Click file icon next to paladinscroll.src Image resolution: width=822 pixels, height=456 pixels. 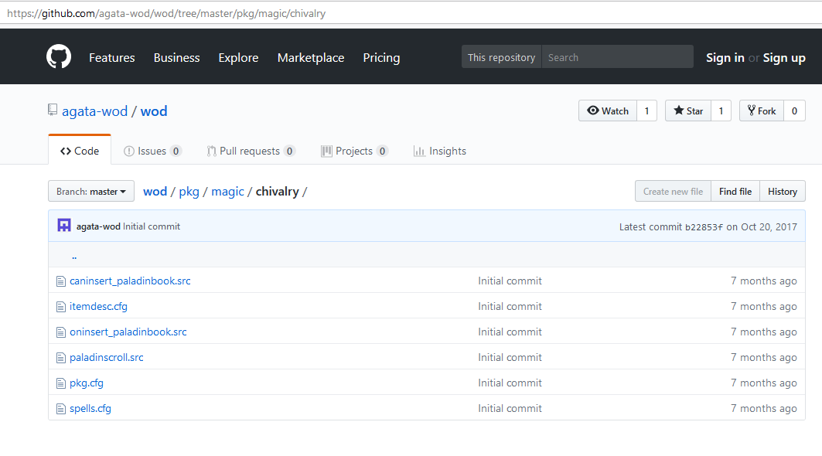click(61, 358)
